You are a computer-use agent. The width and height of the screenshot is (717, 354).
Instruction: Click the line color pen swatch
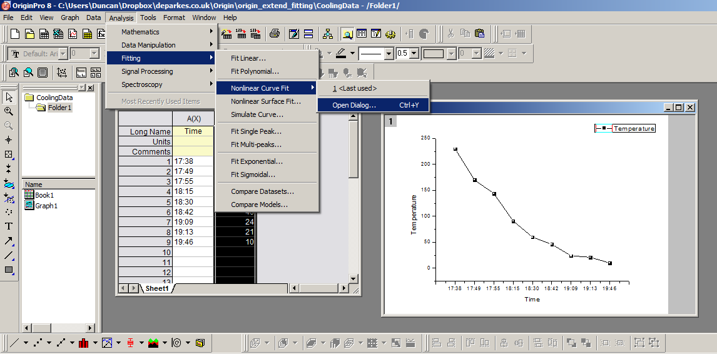click(x=341, y=53)
